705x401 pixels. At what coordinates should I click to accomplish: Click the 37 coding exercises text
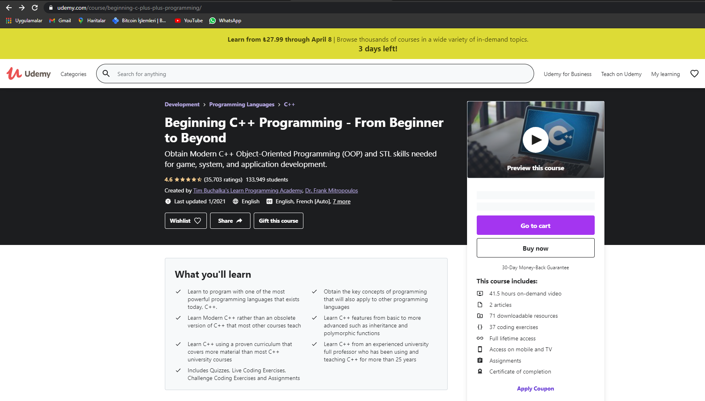pyautogui.click(x=514, y=327)
